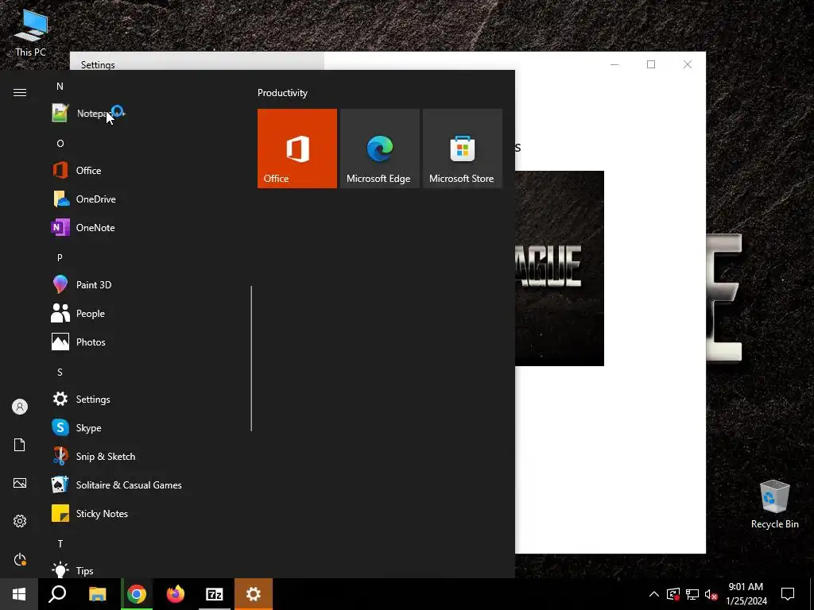Show hidden system tray icons

(654, 594)
